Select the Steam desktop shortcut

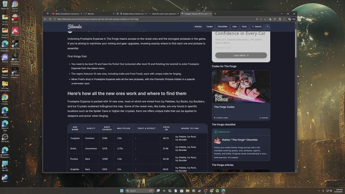click(5, 178)
